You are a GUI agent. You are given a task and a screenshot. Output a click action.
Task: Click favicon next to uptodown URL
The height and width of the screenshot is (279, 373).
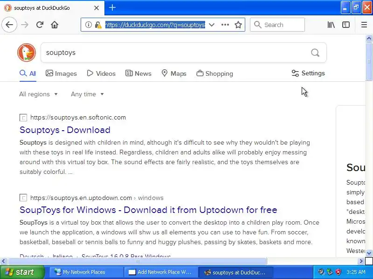23,198
